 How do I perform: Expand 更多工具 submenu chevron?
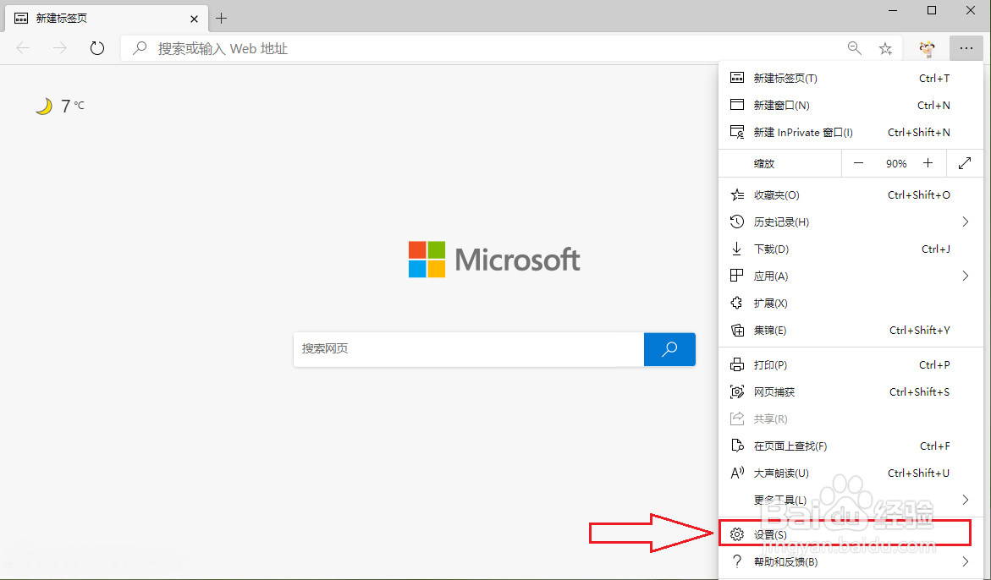(x=965, y=500)
